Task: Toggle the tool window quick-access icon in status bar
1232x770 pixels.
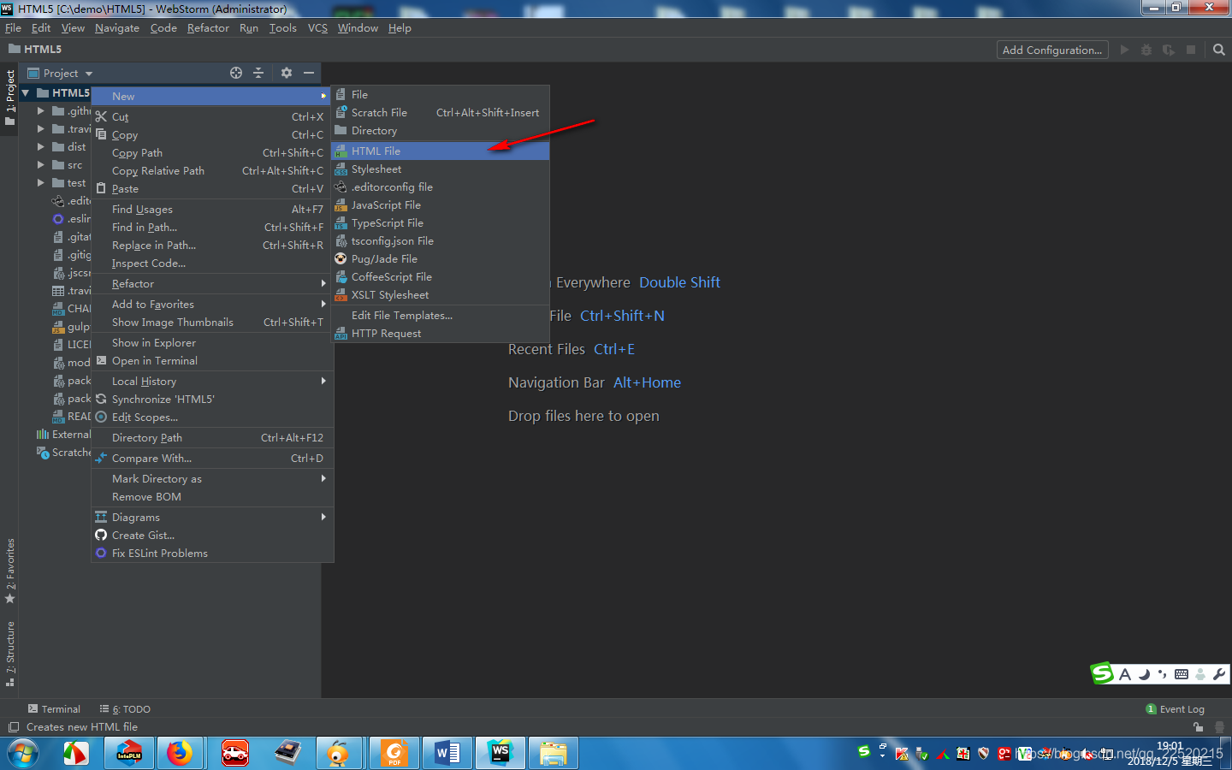Action: pos(13,726)
